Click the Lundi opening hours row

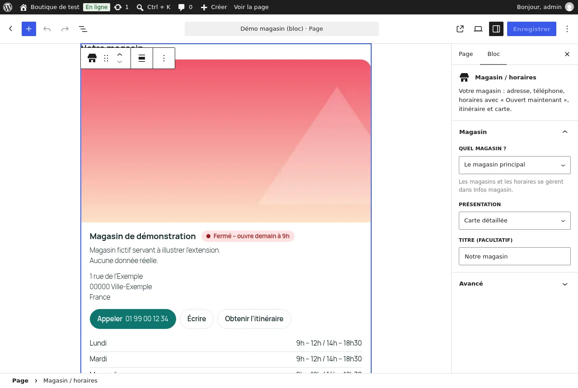(226, 343)
